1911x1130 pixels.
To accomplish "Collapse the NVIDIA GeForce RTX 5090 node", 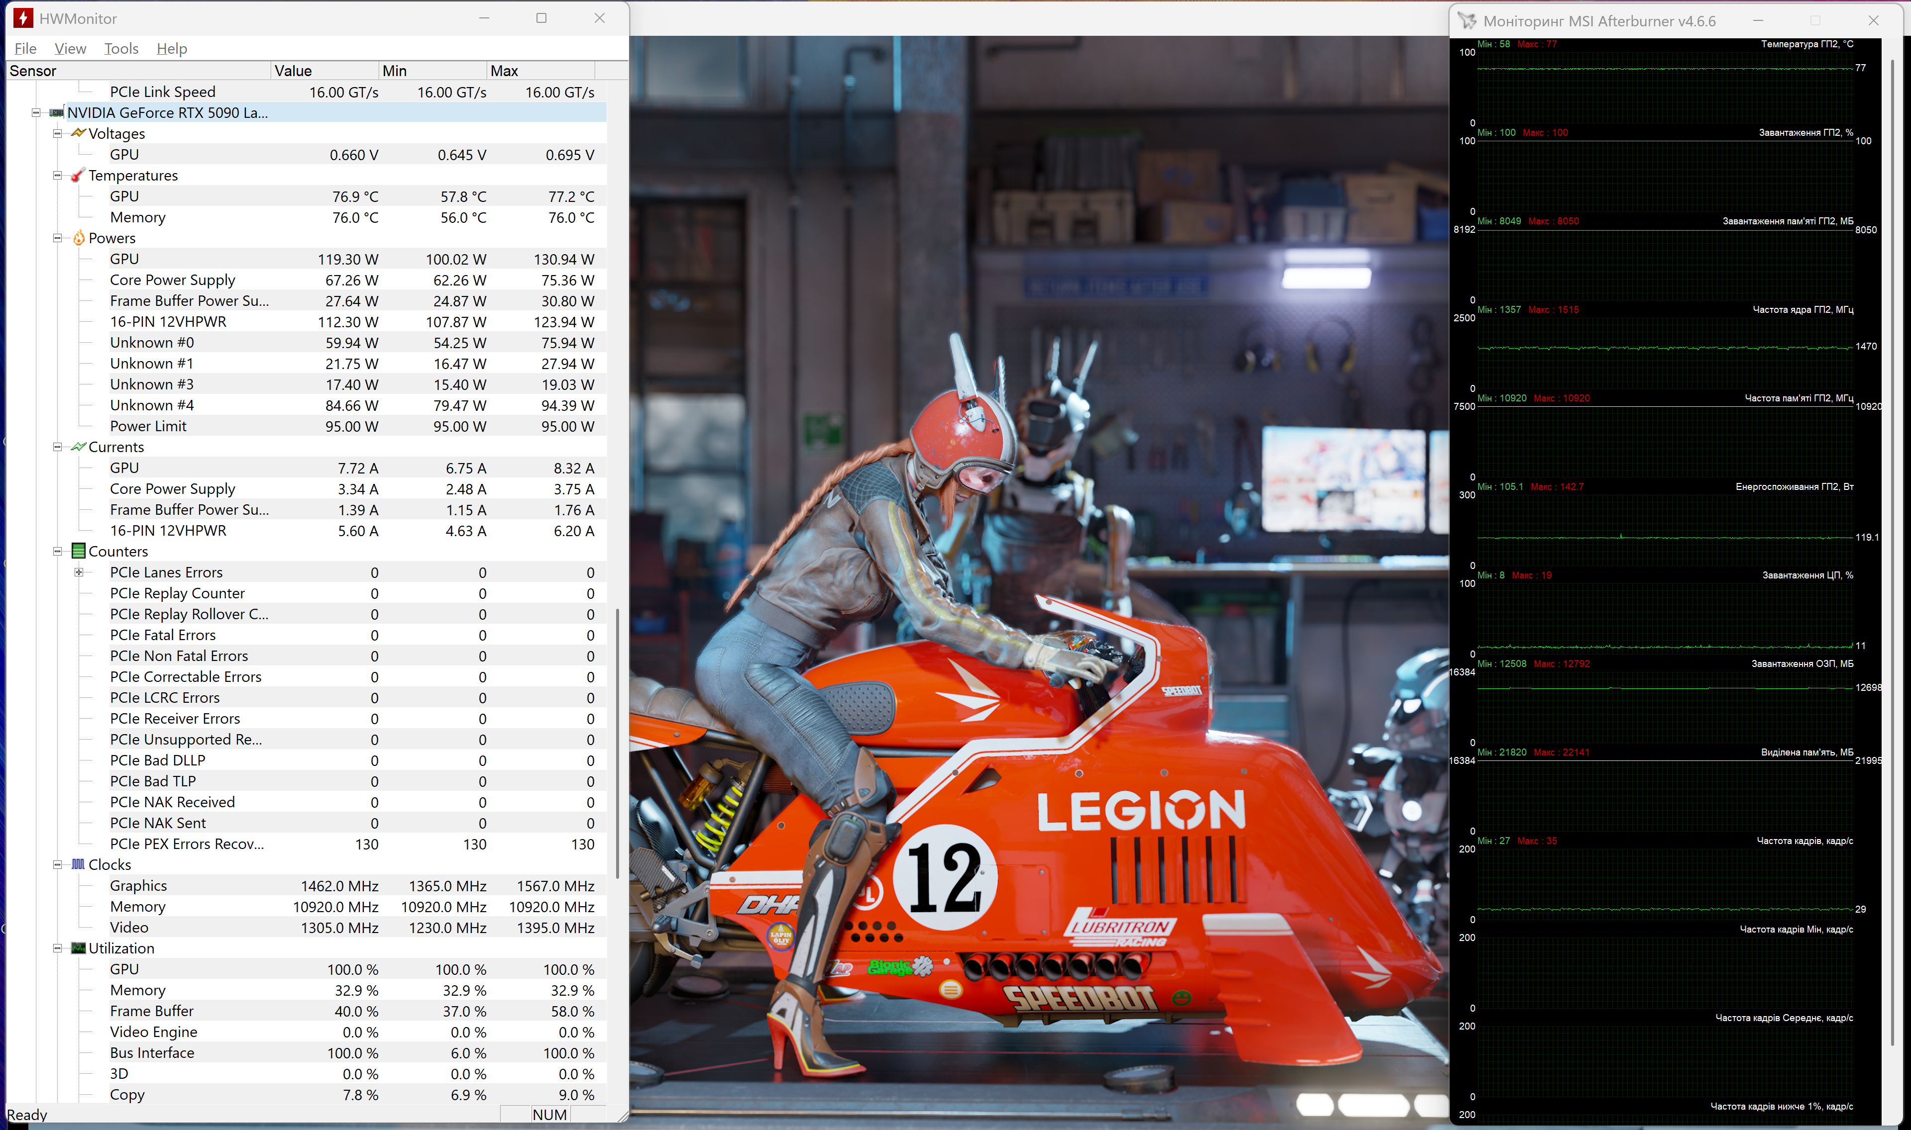I will [36, 113].
